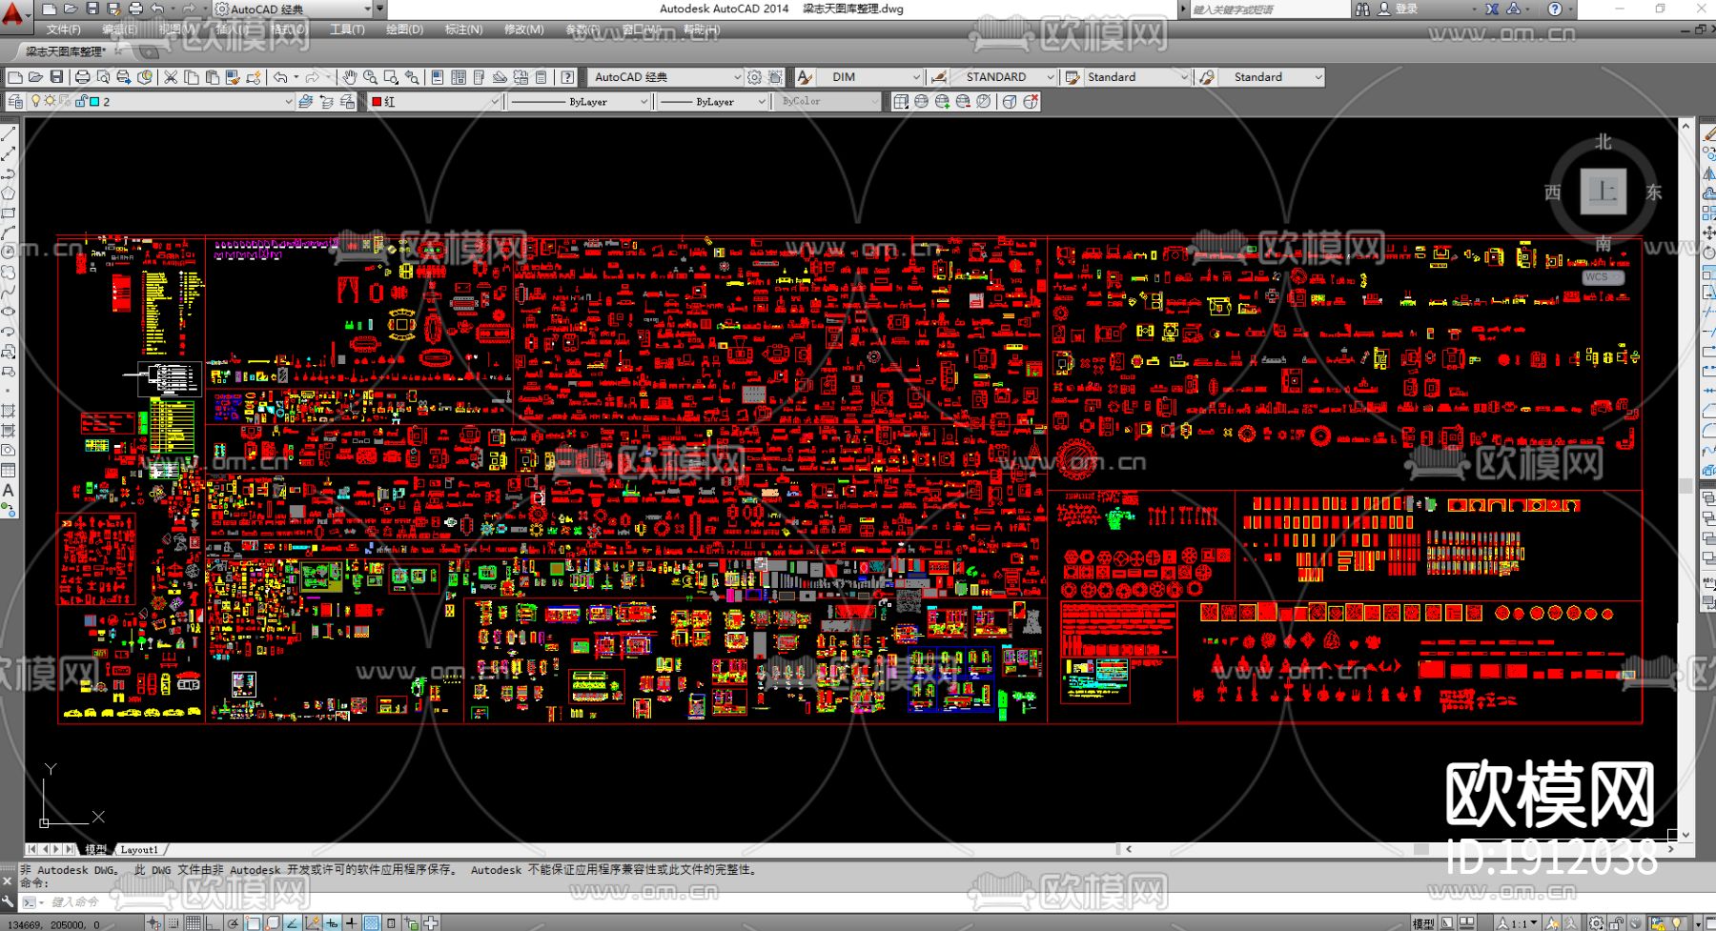This screenshot has width=1716, height=931.
Task: Click the Properties palette icon
Action: pos(438,77)
